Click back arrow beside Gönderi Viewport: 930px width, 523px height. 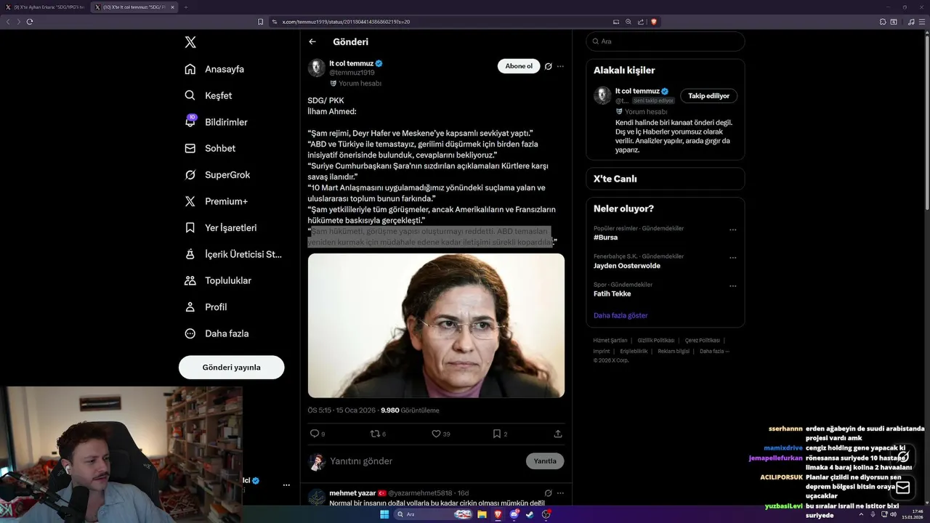pyautogui.click(x=312, y=42)
